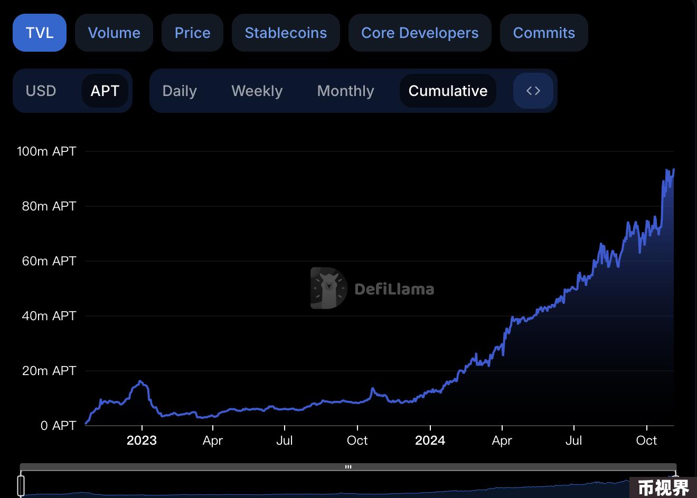Click the 60m APT axis label
This screenshot has width=697, height=498.
[x=49, y=261]
